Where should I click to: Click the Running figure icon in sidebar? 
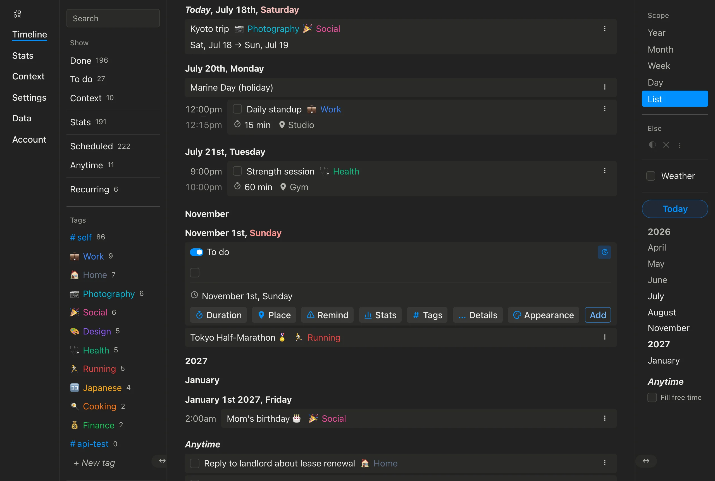click(75, 369)
